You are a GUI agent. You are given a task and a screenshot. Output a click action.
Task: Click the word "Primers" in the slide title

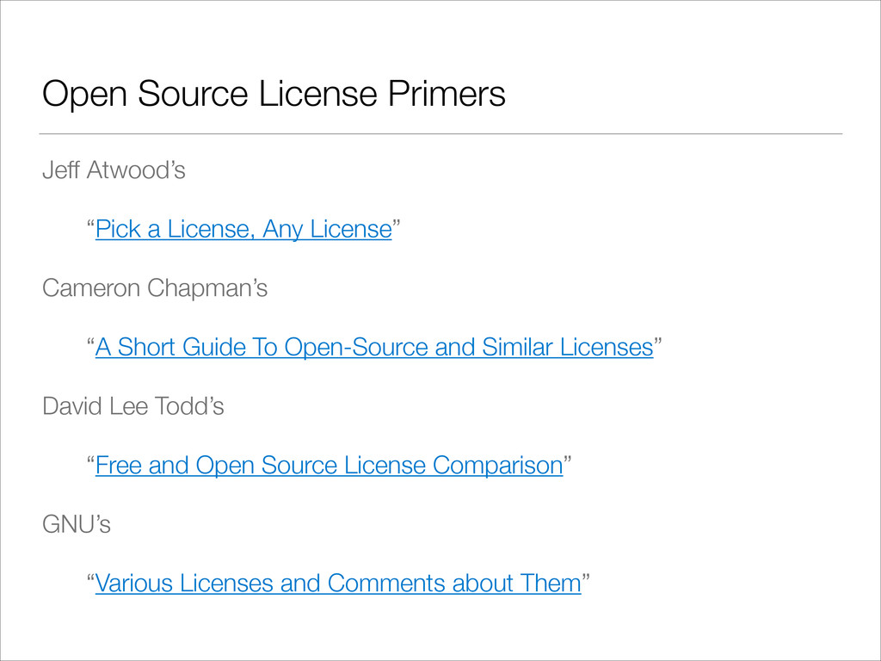point(447,94)
